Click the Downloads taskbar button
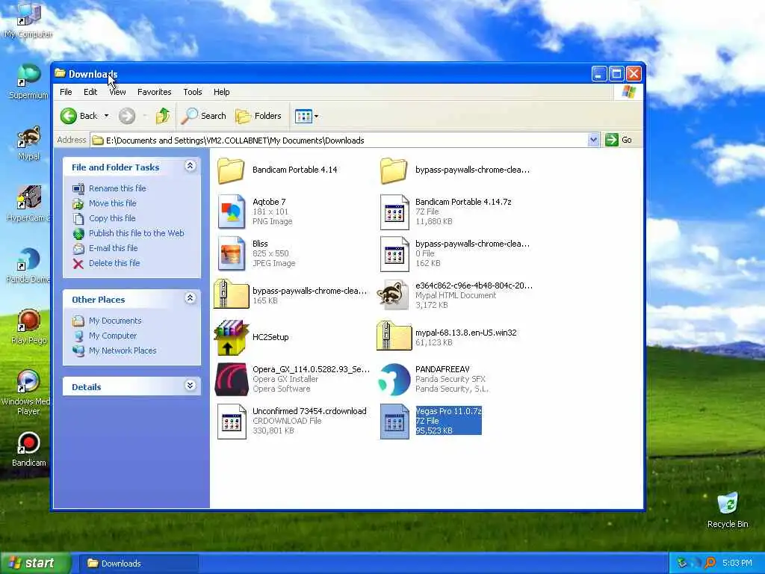 point(138,564)
